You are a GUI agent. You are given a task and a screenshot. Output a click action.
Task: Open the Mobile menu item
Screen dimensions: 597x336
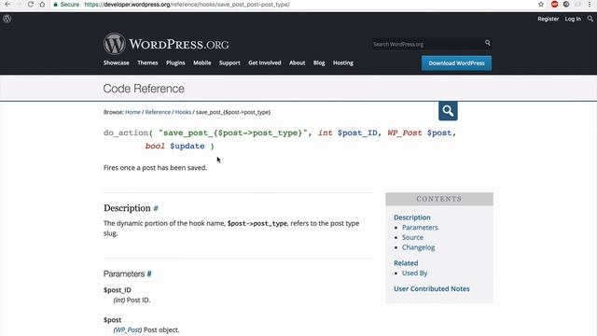pyautogui.click(x=201, y=63)
